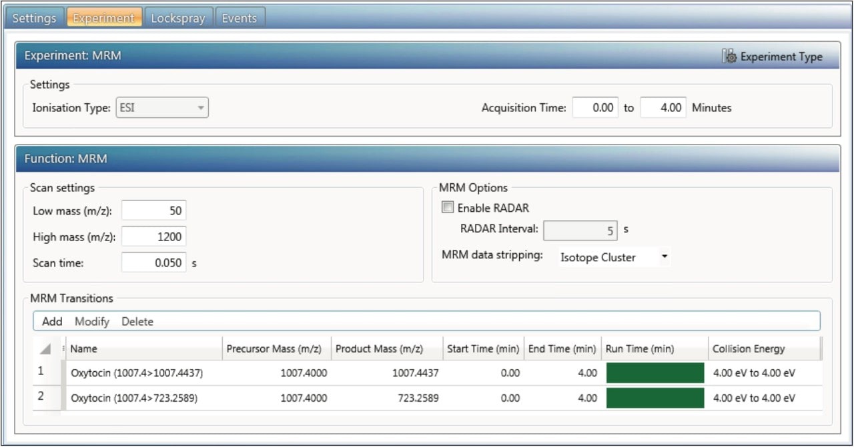Open the Events tab
854x447 pixels.
[x=240, y=18]
